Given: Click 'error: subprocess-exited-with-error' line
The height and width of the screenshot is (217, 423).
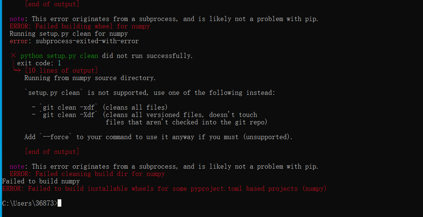Looking at the screenshot, I should pyautogui.click(x=74, y=41).
